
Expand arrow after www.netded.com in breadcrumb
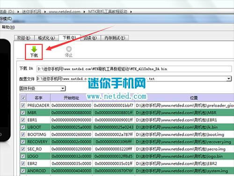pos(84,12)
